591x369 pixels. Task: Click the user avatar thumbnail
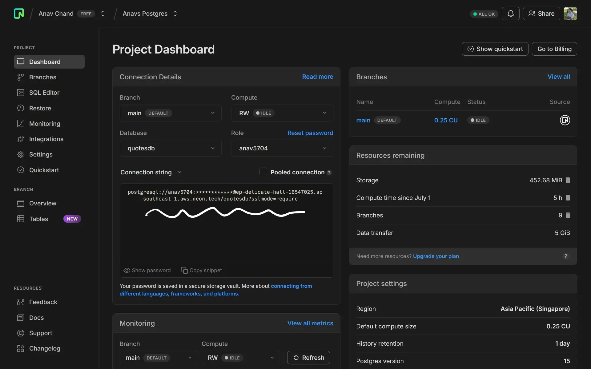coord(570,14)
